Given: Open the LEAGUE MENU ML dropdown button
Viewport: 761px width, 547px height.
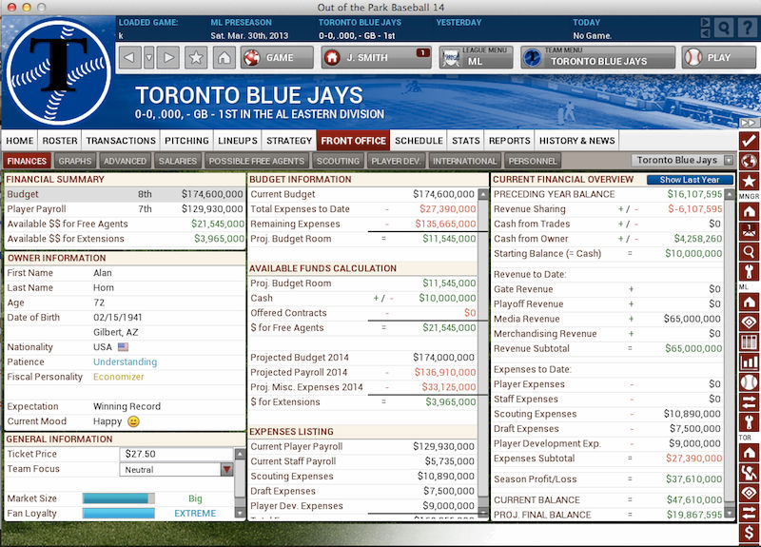Looking at the screenshot, I should (477, 57).
